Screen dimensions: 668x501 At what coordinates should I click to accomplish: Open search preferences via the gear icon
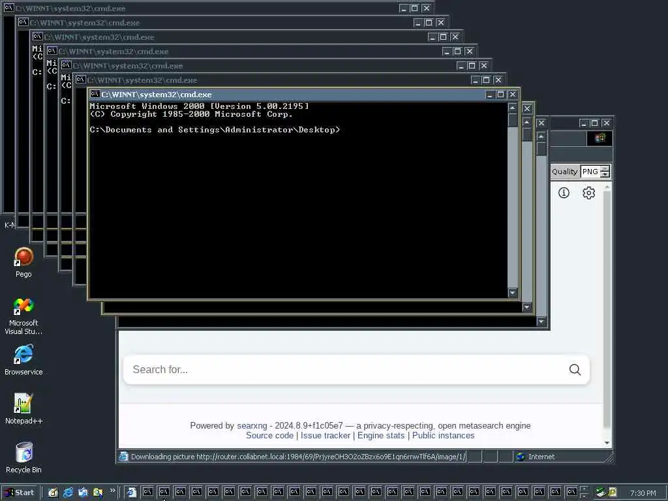[x=589, y=192]
